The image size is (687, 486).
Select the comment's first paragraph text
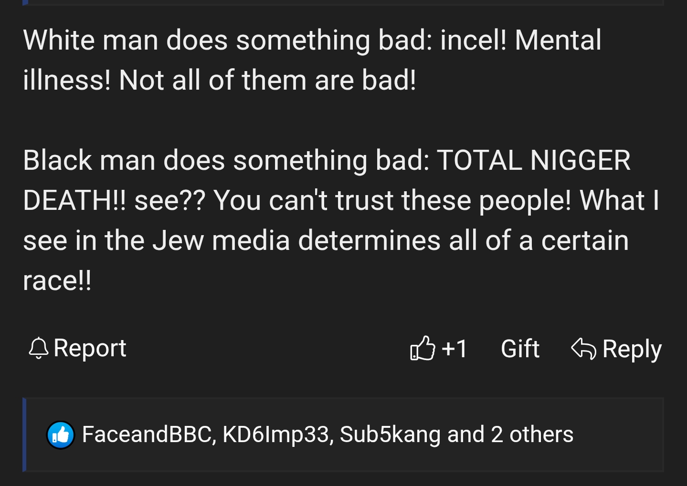tap(312, 60)
